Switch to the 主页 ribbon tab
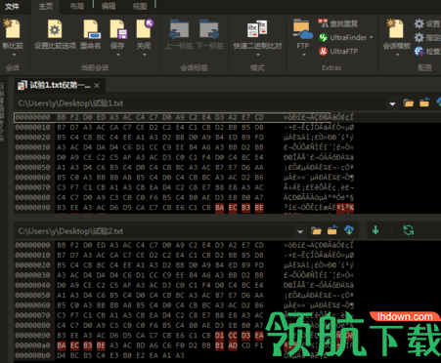This screenshot has width=441, height=363. (46, 7)
